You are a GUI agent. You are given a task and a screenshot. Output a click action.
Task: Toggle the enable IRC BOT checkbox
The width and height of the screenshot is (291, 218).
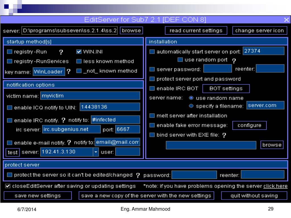pos(152,89)
